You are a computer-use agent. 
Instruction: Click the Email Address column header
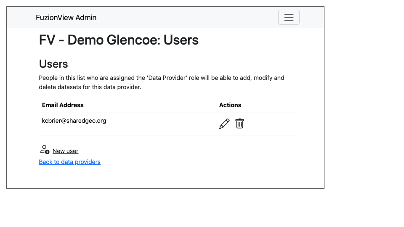pyautogui.click(x=63, y=105)
